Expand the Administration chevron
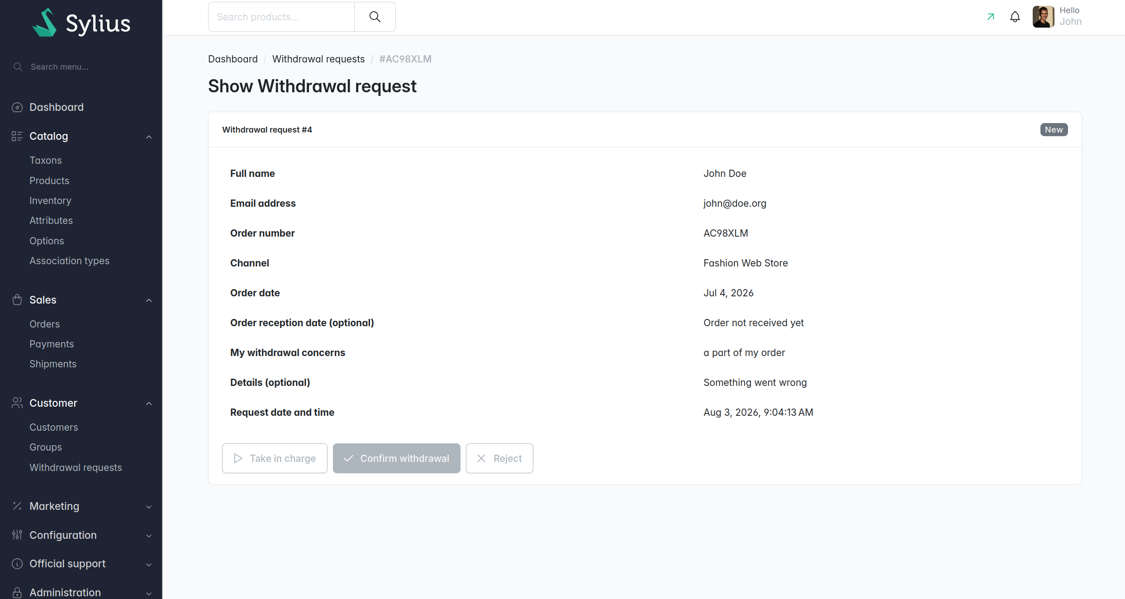Screen dimensions: 1125x599 149,593
